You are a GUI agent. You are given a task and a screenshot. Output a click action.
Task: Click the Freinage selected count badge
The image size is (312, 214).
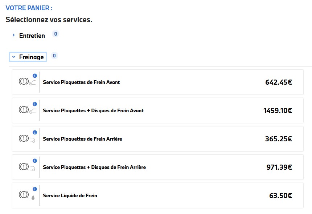pos(54,56)
